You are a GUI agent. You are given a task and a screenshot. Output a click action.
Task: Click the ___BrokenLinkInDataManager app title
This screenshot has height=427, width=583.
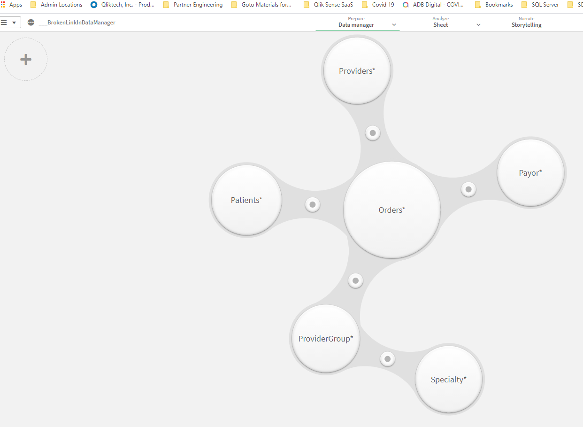click(x=77, y=23)
